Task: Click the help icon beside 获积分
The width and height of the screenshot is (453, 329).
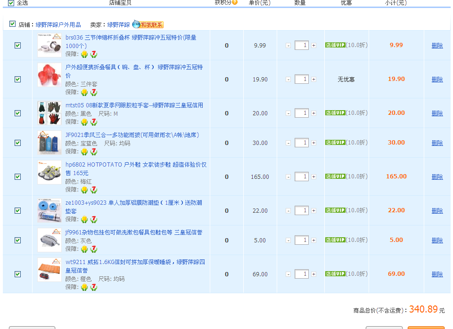Action: coord(235,2)
